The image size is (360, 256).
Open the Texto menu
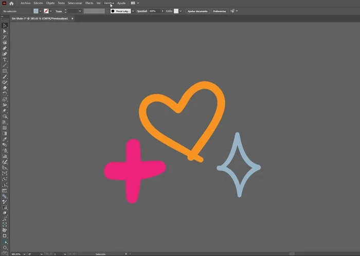click(x=61, y=3)
